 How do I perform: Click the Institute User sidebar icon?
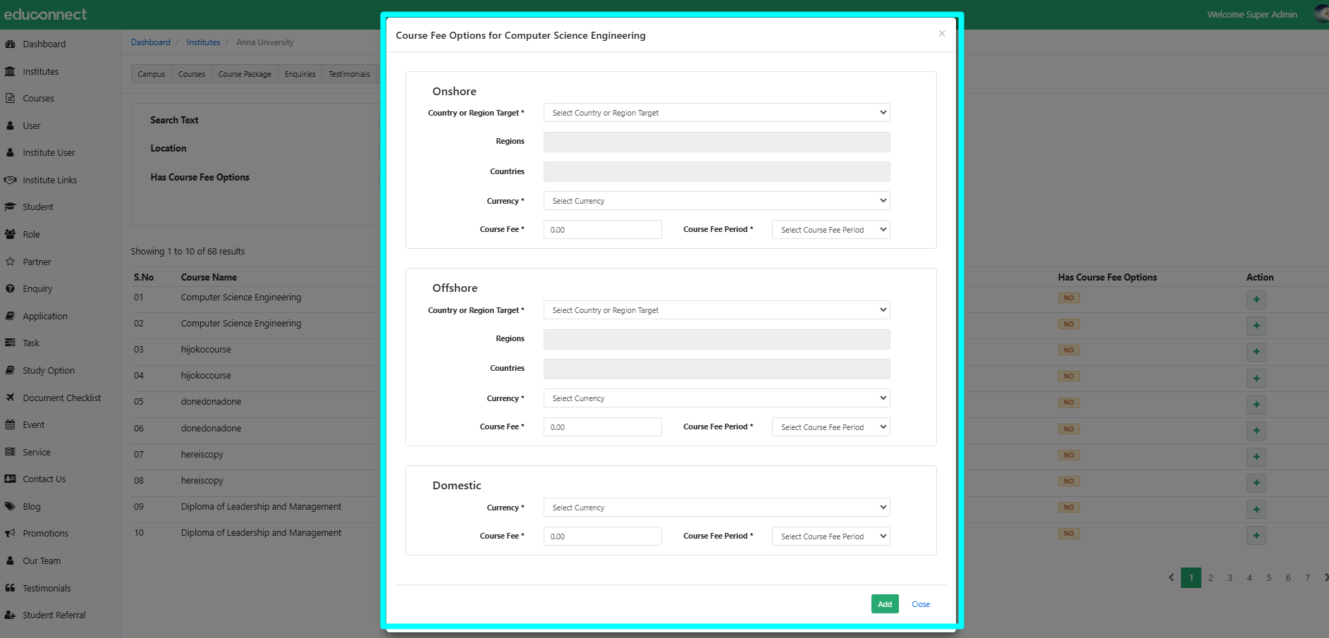coord(10,152)
